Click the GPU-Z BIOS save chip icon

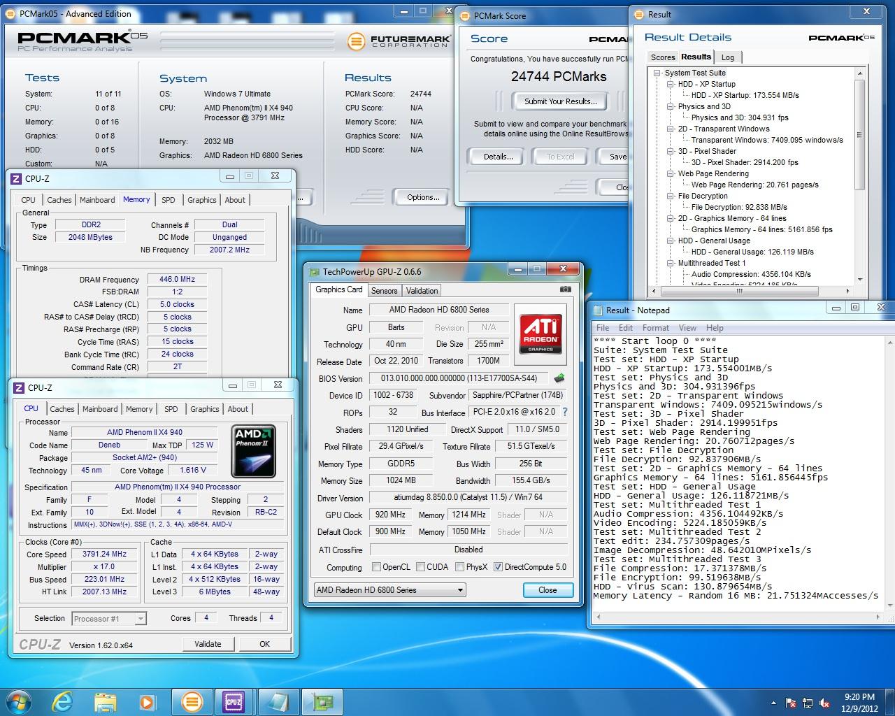coord(559,378)
